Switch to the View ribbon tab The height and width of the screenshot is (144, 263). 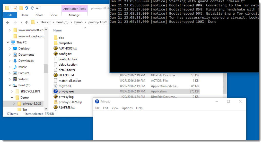point(54,15)
